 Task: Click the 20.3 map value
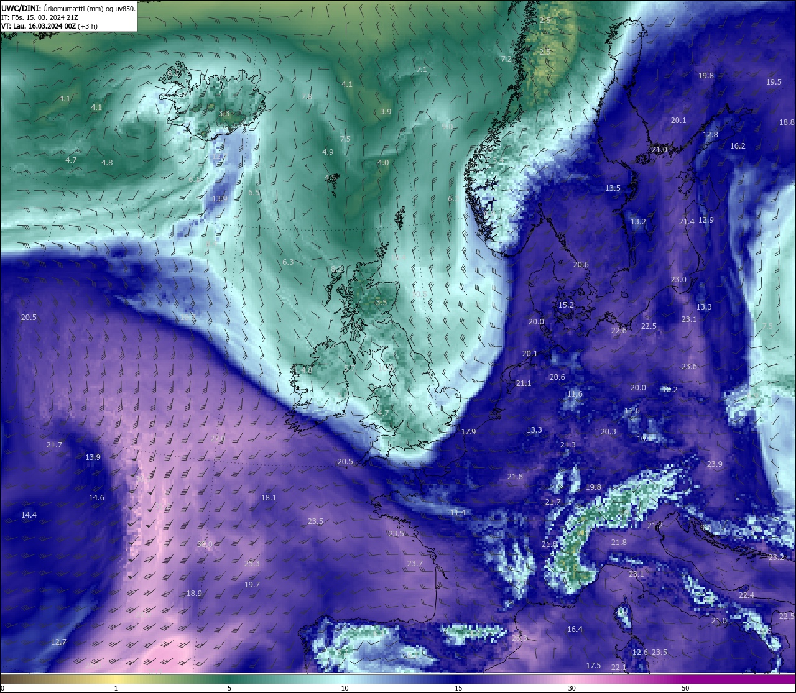[x=608, y=432]
